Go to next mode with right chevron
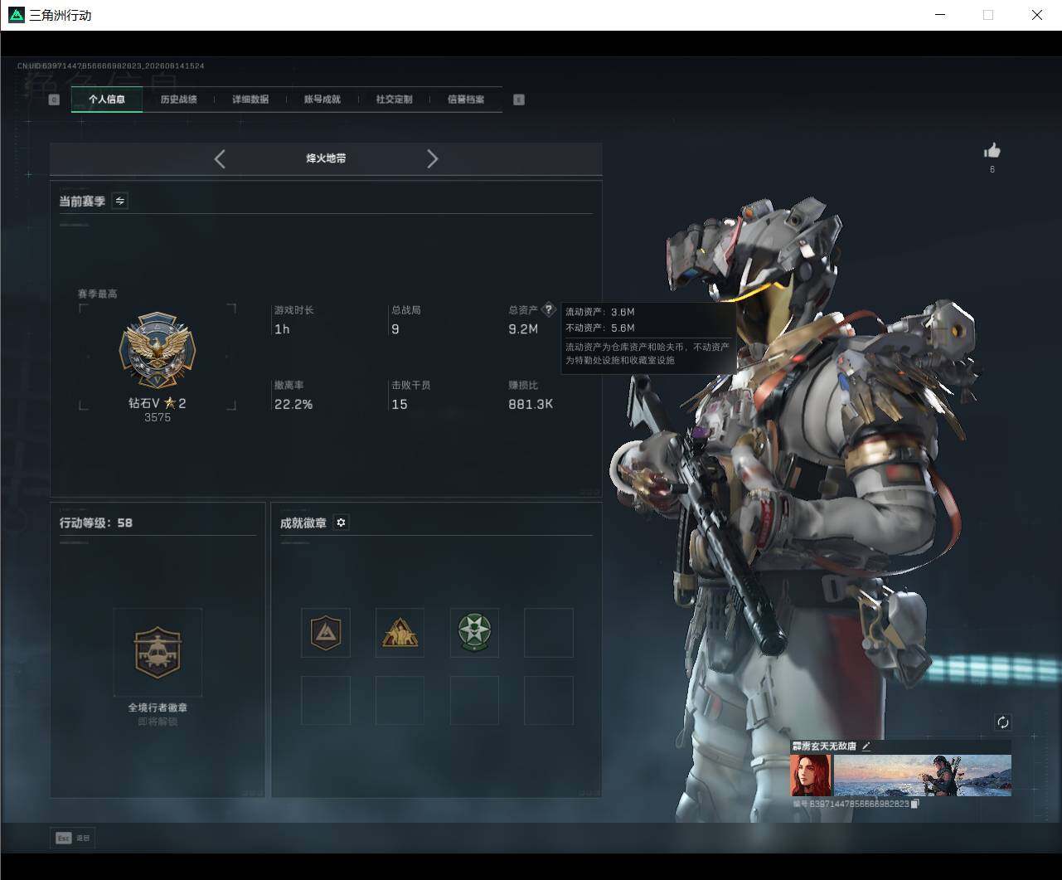This screenshot has height=880, width=1062. pos(432,159)
